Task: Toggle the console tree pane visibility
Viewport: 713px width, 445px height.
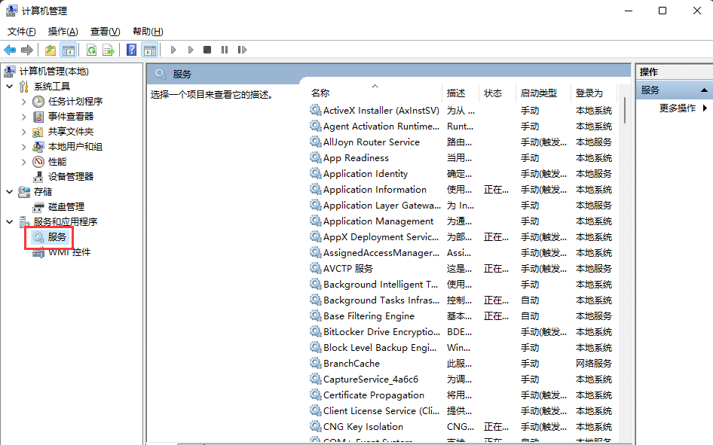Action: [67, 50]
